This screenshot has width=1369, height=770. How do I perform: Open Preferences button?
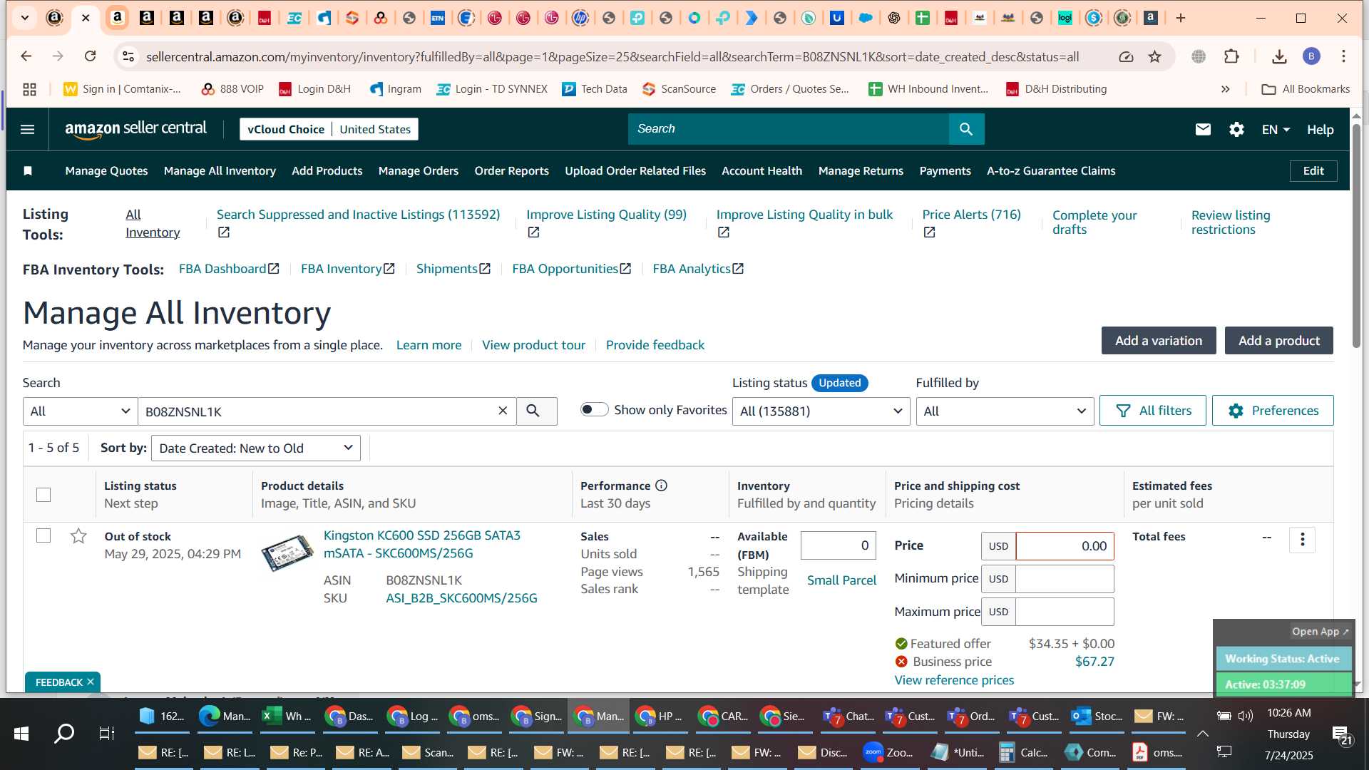click(x=1273, y=411)
